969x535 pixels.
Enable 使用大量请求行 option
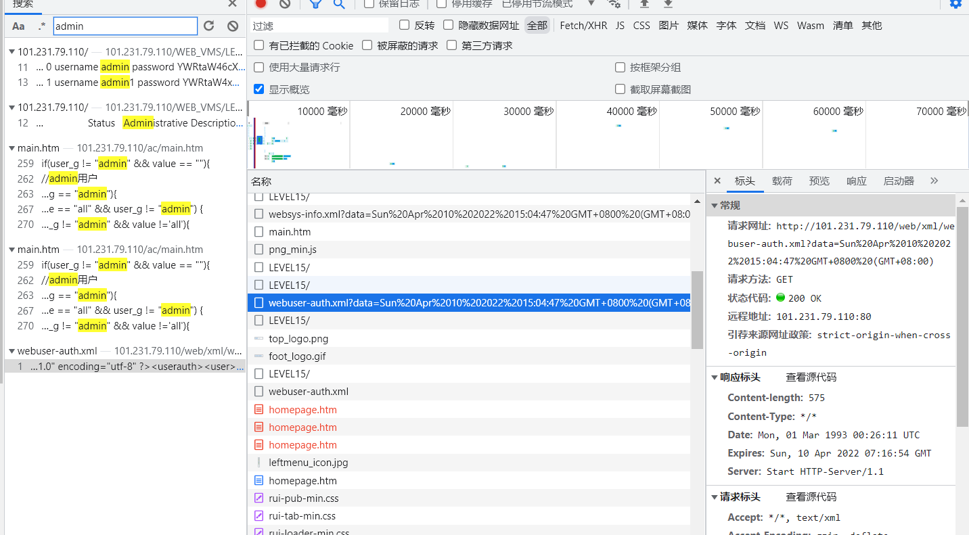tap(259, 67)
